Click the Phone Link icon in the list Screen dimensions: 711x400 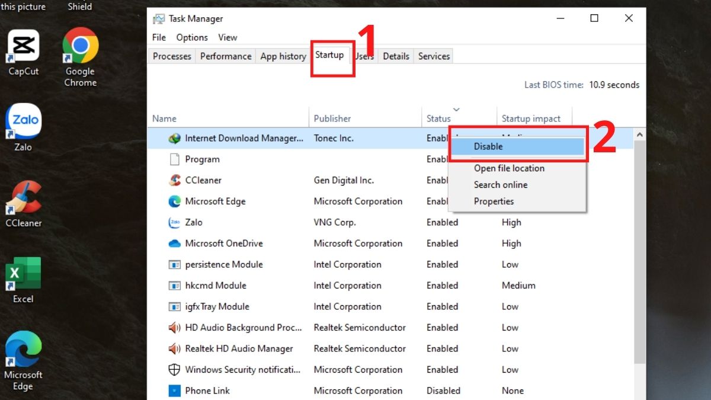174,391
